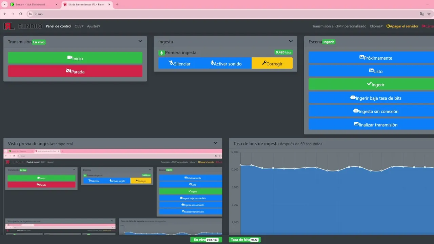
Task: Click the Ingerir badge in Escena header
Action: [329, 42]
